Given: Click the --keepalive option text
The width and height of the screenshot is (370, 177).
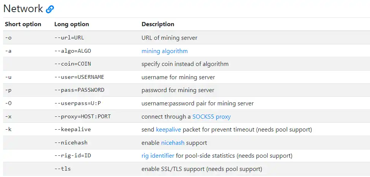Looking at the screenshot, I should coord(72,129).
